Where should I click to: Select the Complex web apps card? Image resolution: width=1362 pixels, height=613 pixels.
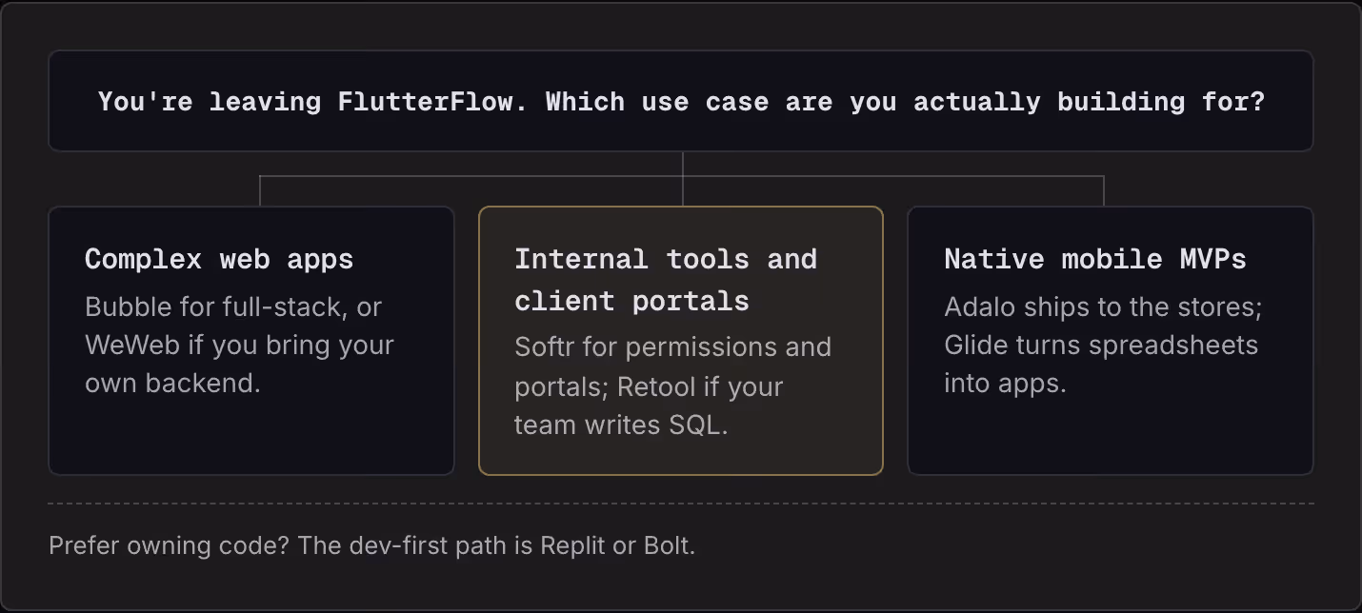click(x=251, y=341)
